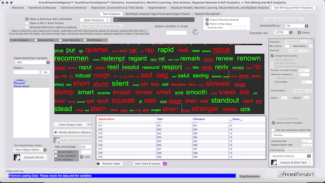
Task: Click the Output variables or range field
Action: click(x=176, y=33)
